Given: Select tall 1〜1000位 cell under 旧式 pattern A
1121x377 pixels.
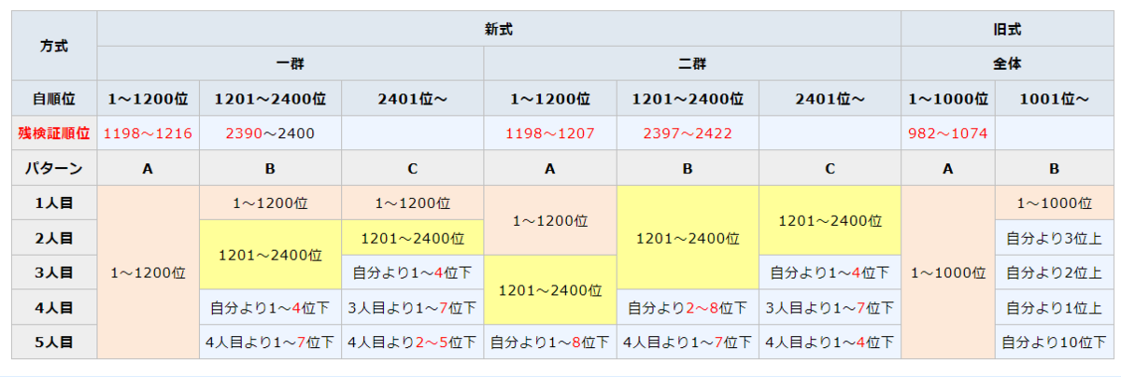Looking at the screenshot, I should click(x=948, y=272).
